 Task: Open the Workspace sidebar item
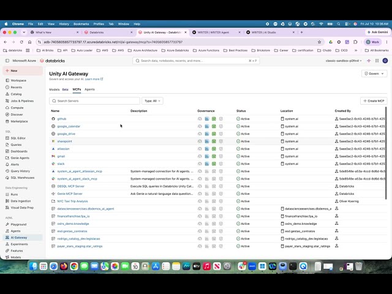coord(18,80)
